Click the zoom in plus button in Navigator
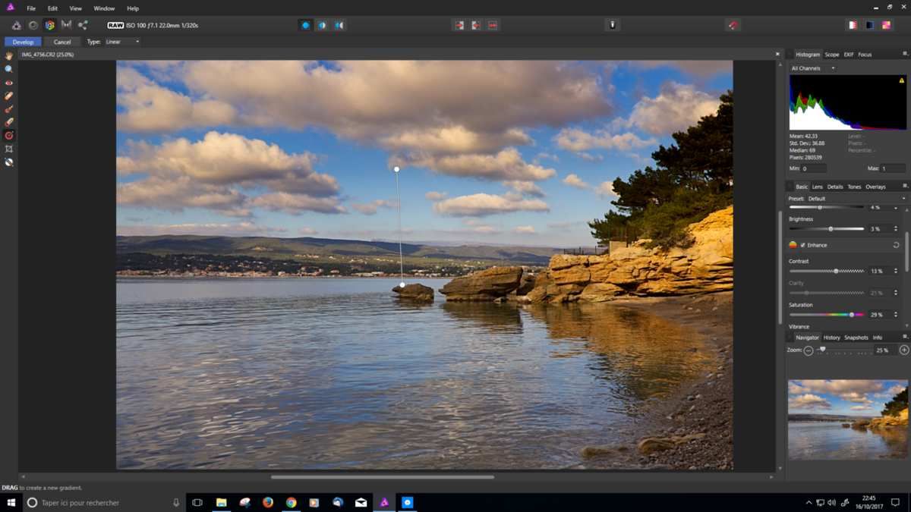 pos(903,350)
